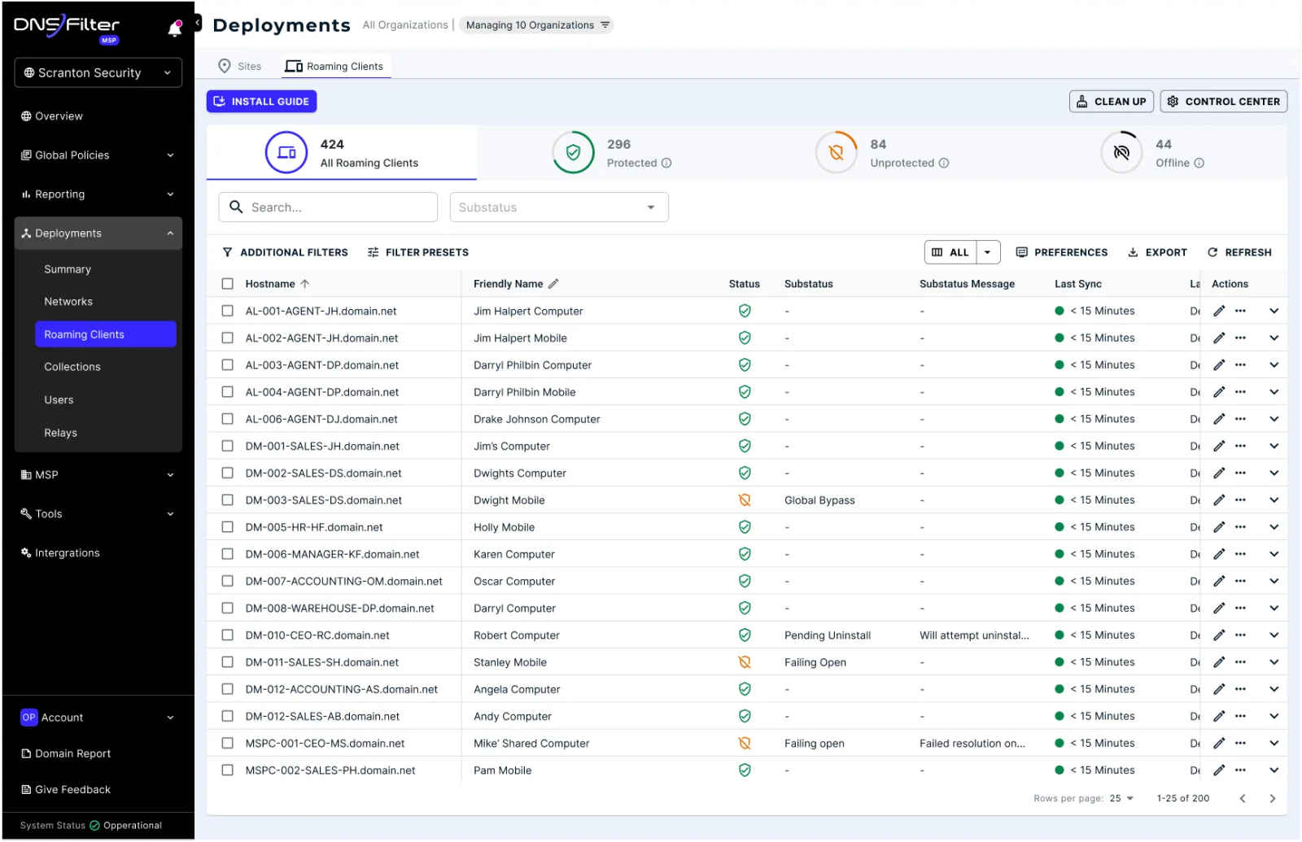The width and height of the screenshot is (1302, 842).
Task: Check the AL-006-AGENT-DJ.domain.net row
Action: (228, 419)
